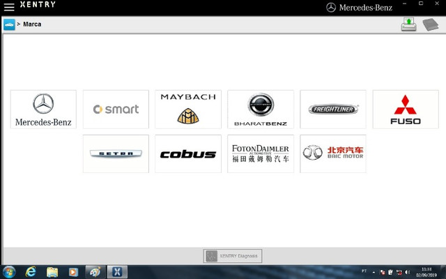Pick the FUSO brand tile
The height and width of the screenshot is (279, 446).
click(406, 110)
